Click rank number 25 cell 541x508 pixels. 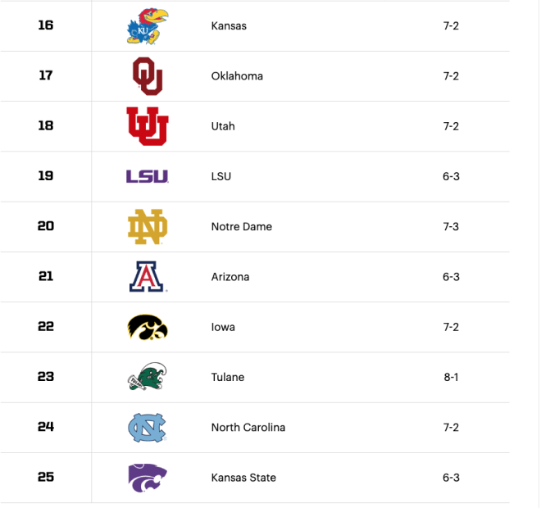[46, 478]
